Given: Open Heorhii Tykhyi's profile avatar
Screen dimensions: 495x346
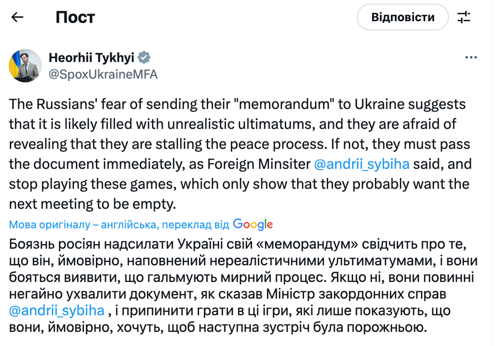Looking at the screenshot, I should [x=25, y=65].
